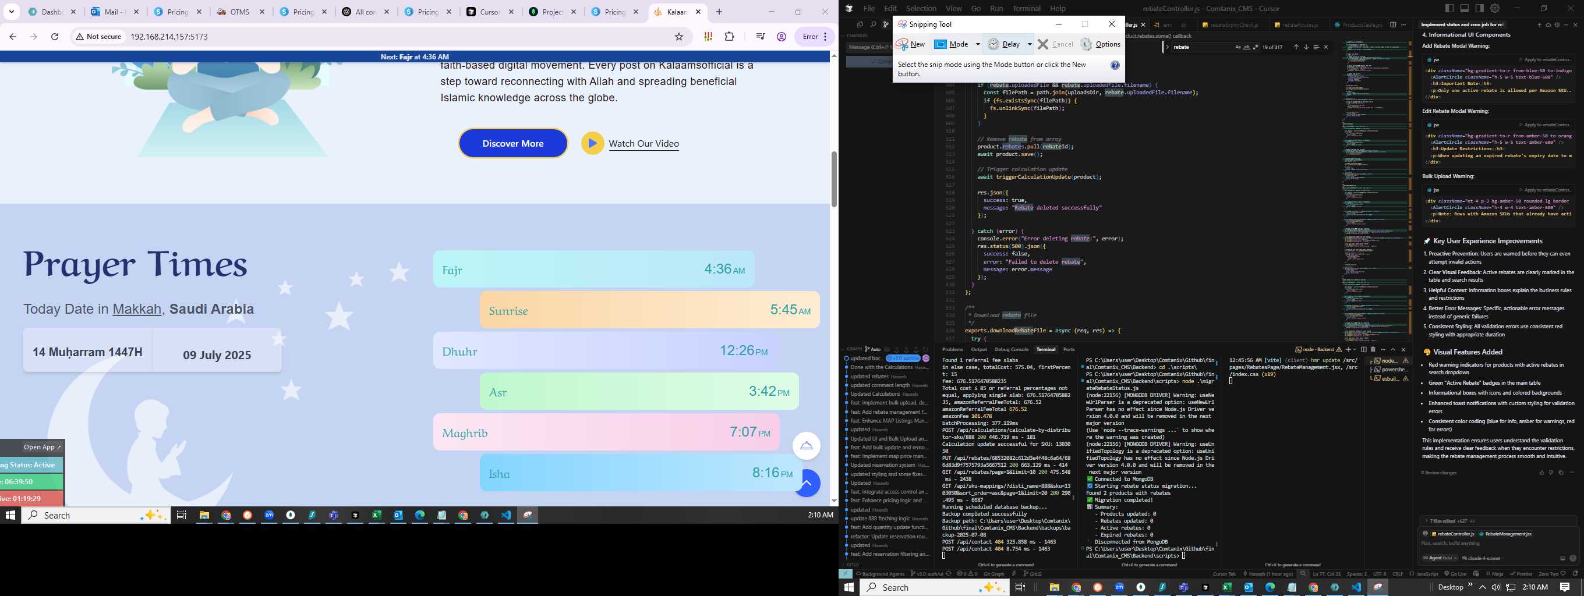The image size is (1584, 596).
Task: Open the Selection menu in Cursor
Action: coord(921,9)
